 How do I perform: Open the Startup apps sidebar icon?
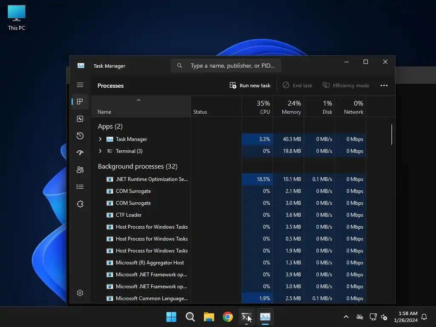[80, 153]
